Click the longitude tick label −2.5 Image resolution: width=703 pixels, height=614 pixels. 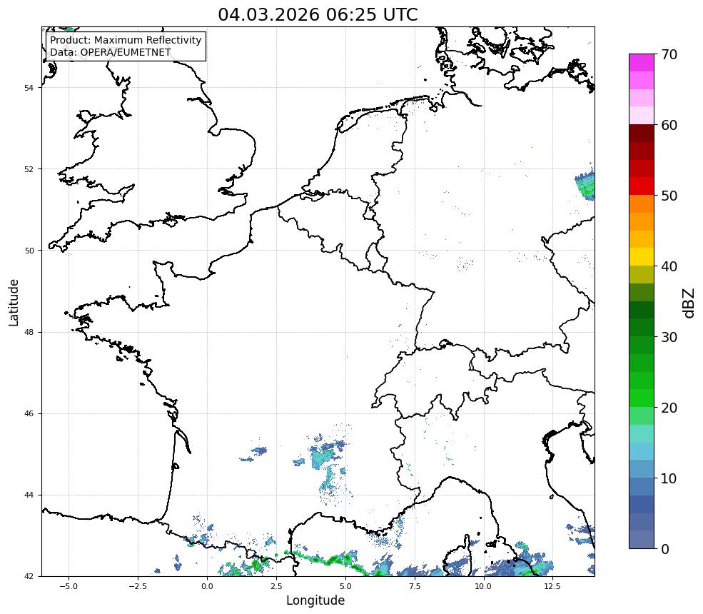(x=138, y=586)
